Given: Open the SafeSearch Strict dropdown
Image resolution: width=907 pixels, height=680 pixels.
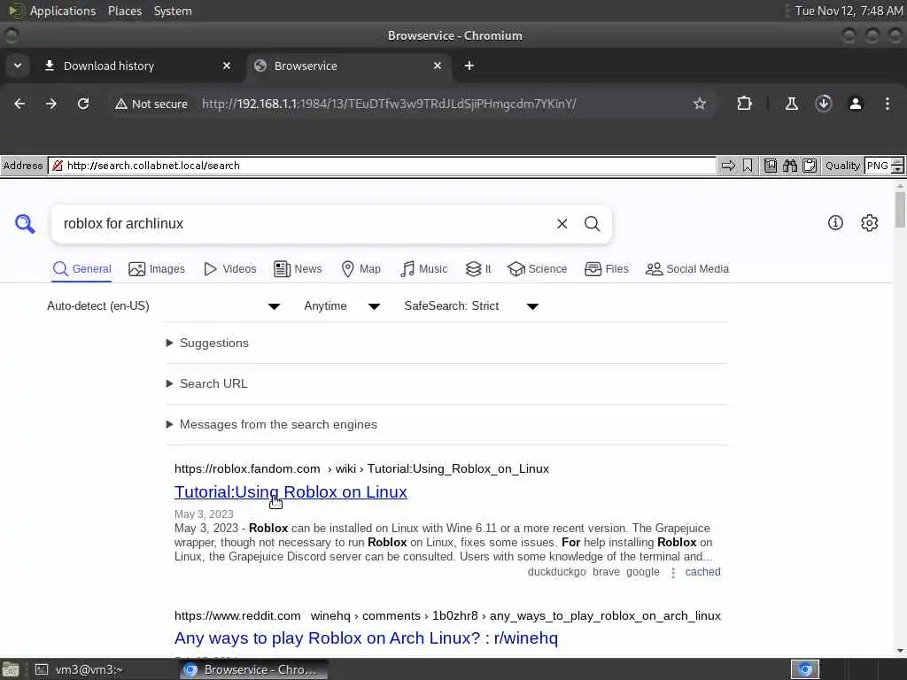Looking at the screenshot, I should pos(471,305).
